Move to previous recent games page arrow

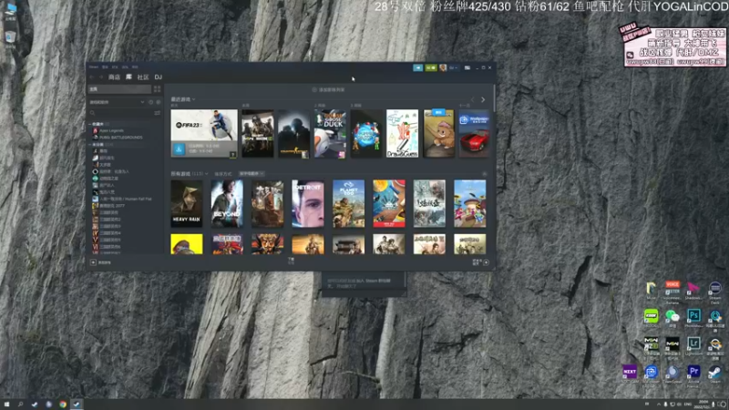(x=473, y=100)
